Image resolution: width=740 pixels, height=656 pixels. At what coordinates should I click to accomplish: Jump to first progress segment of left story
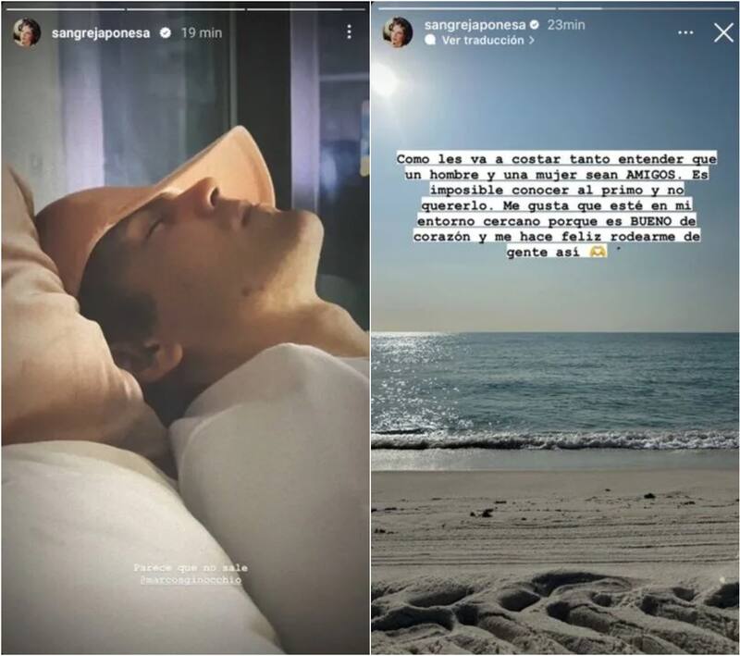click(65, 9)
